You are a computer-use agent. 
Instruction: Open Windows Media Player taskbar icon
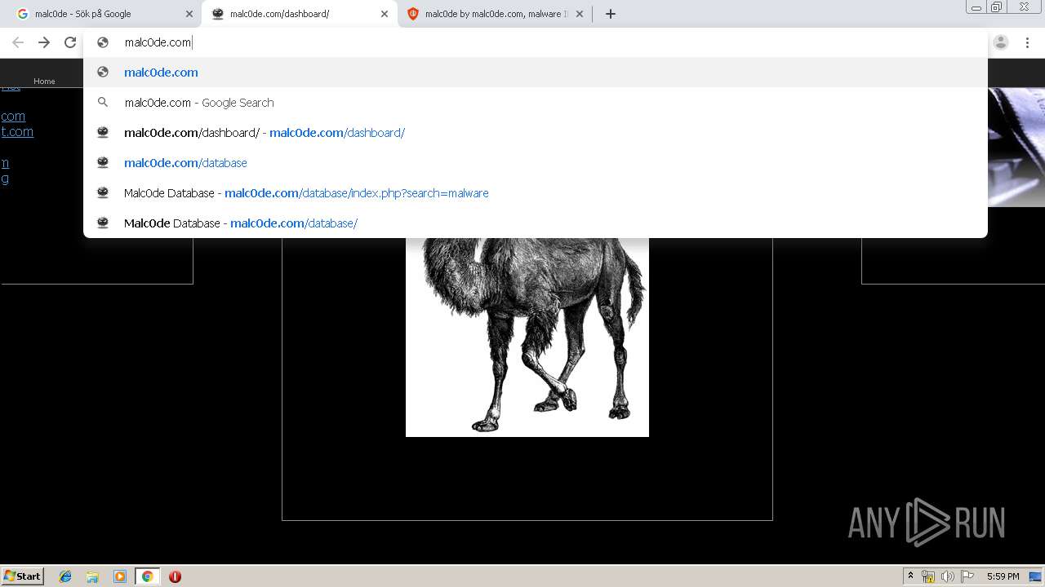click(119, 576)
